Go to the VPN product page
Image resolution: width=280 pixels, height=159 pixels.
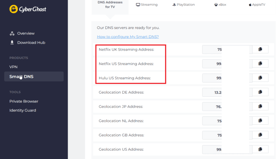[13, 67]
